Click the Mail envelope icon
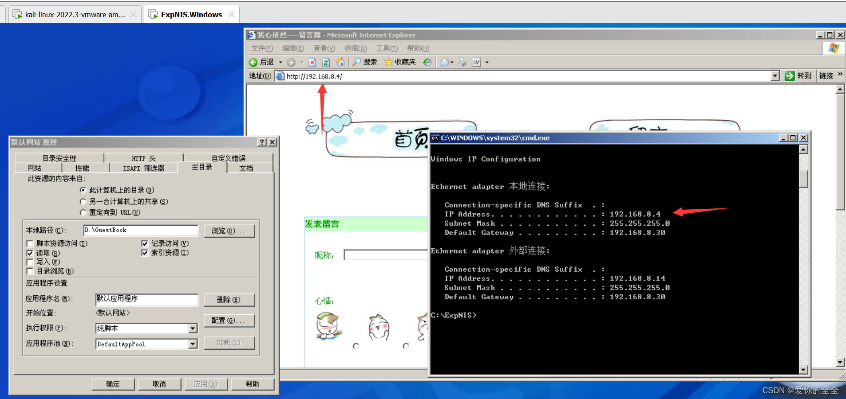846x399 pixels. click(x=444, y=62)
